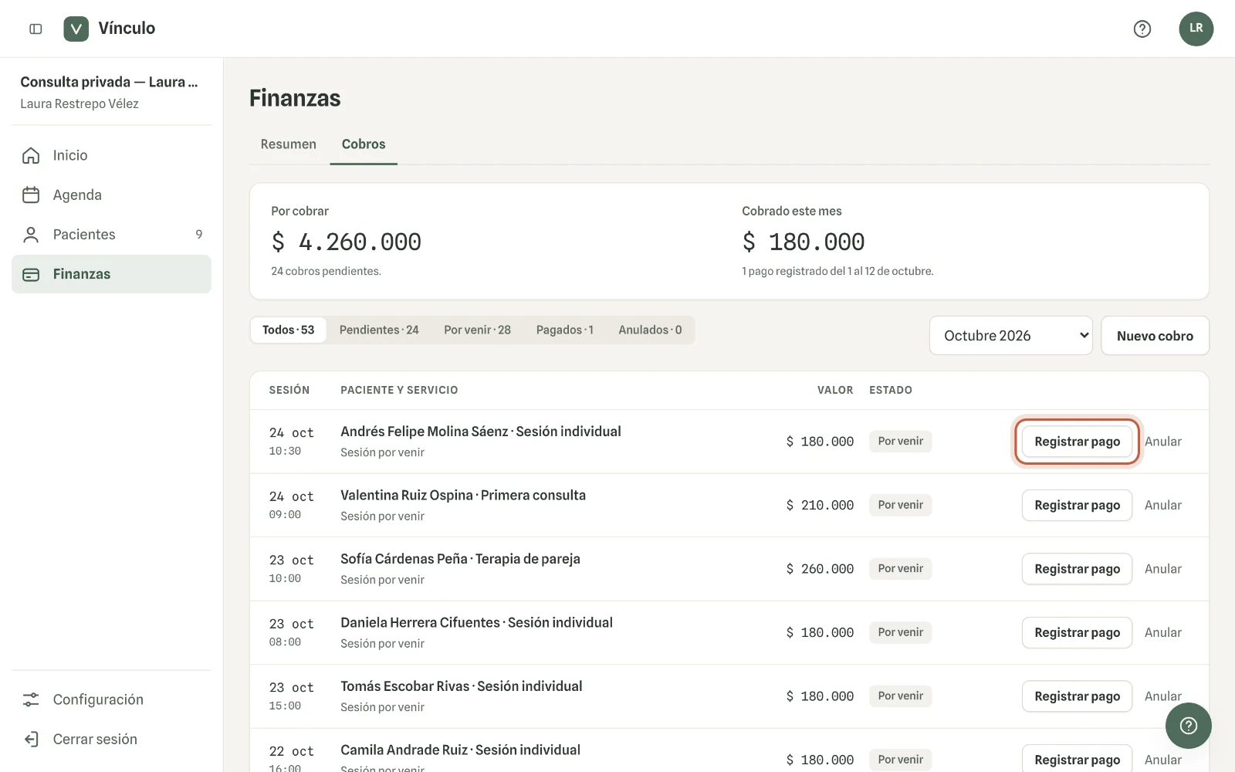Filter by Por venir · 28
Screen dimensions: 1235x772
[477, 330]
